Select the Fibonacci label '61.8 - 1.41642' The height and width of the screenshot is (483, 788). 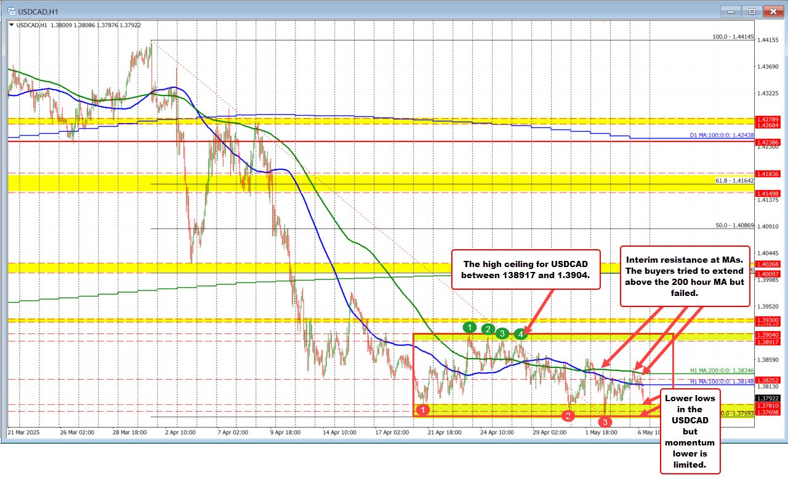[735, 182]
